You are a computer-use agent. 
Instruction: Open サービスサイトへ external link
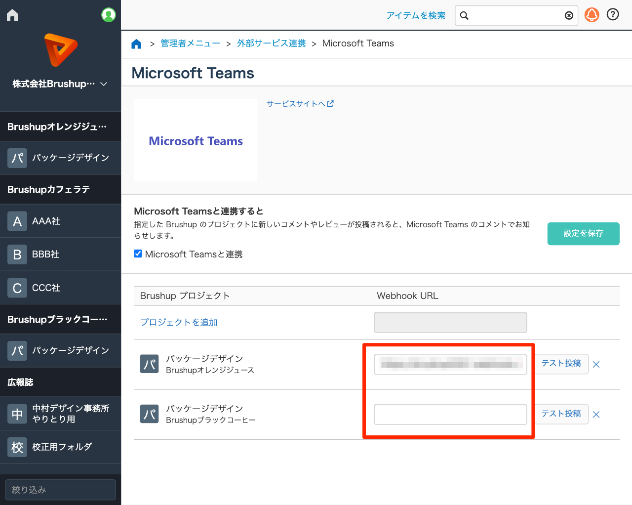coord(300,104)
